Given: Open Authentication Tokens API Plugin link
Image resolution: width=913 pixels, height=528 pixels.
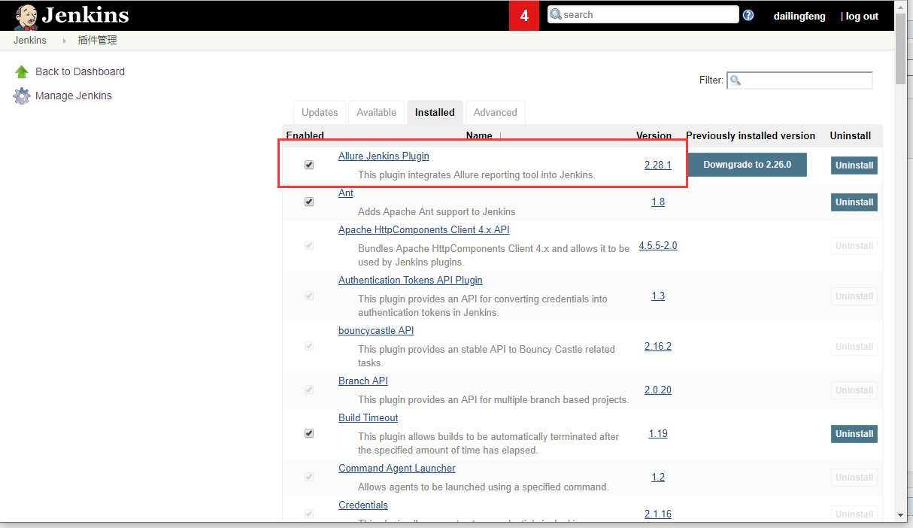Looking at the screenshot, I should tap(411, 280).
